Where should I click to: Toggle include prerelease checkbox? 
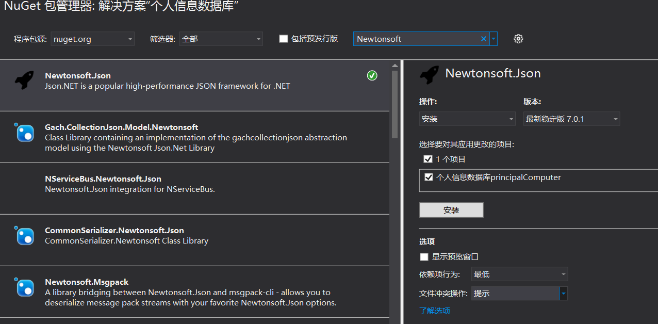(x=283, y=39)
